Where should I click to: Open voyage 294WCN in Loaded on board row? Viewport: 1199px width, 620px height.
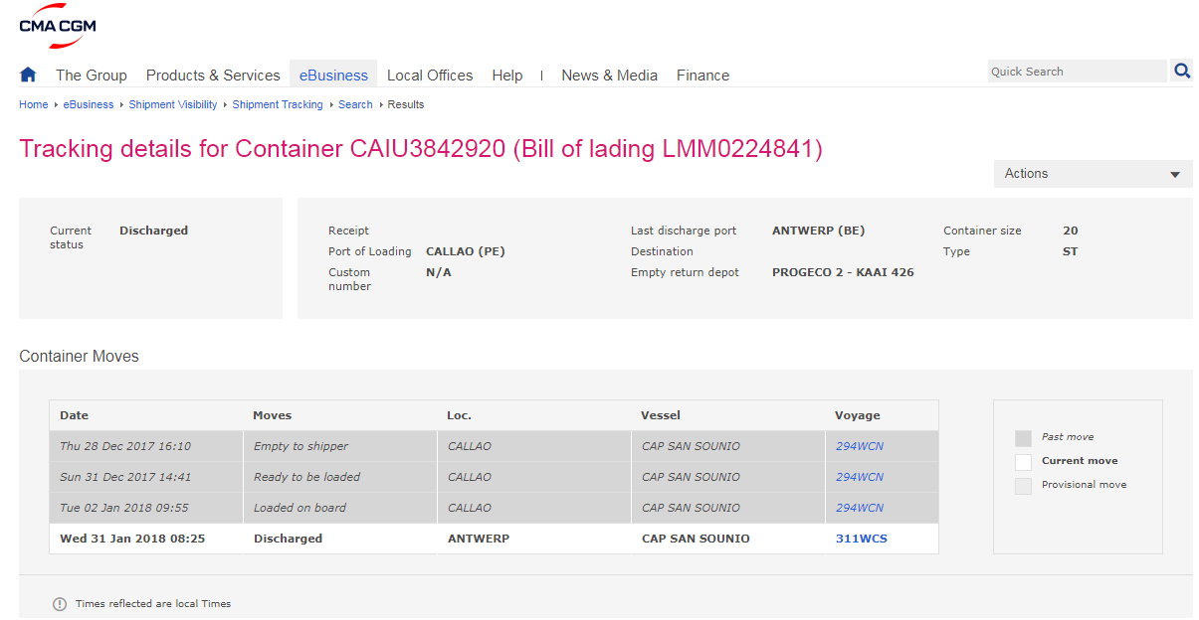(x=860, y=508)
